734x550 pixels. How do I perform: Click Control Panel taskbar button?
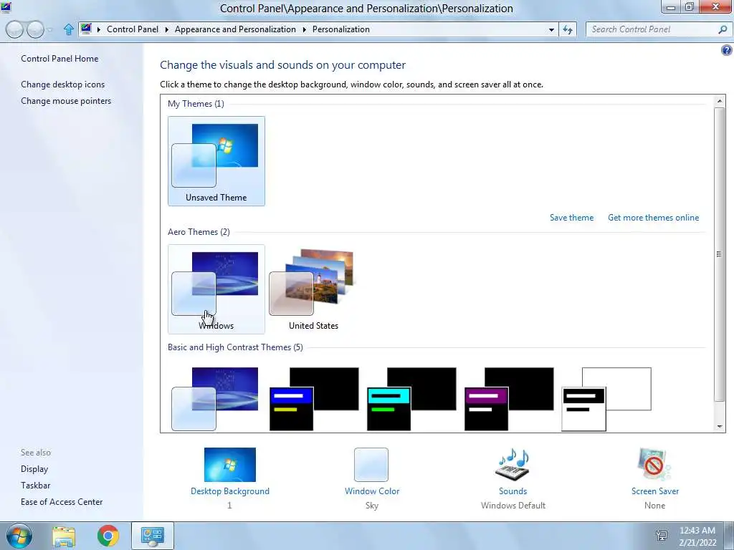[153, 536]
